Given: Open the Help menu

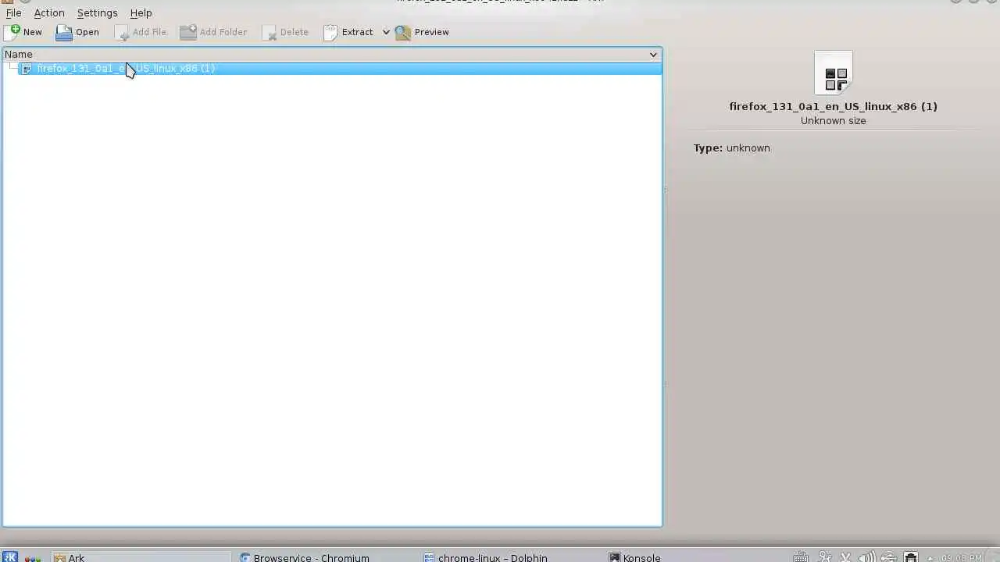Looking at the screenshot, I should [x=141, y=13].
